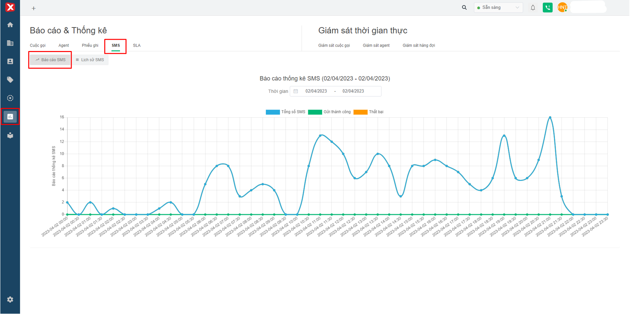Image resolution: width=630 pixels, height=314 pixels.
Task: Open the calendar date range picker icon
Action: (x=296, y=91)
